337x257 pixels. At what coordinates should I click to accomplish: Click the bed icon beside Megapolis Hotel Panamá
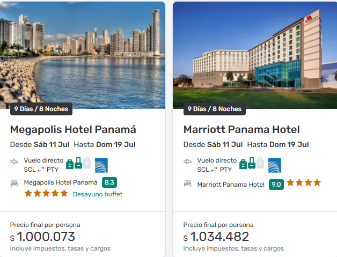click(14, 182)
